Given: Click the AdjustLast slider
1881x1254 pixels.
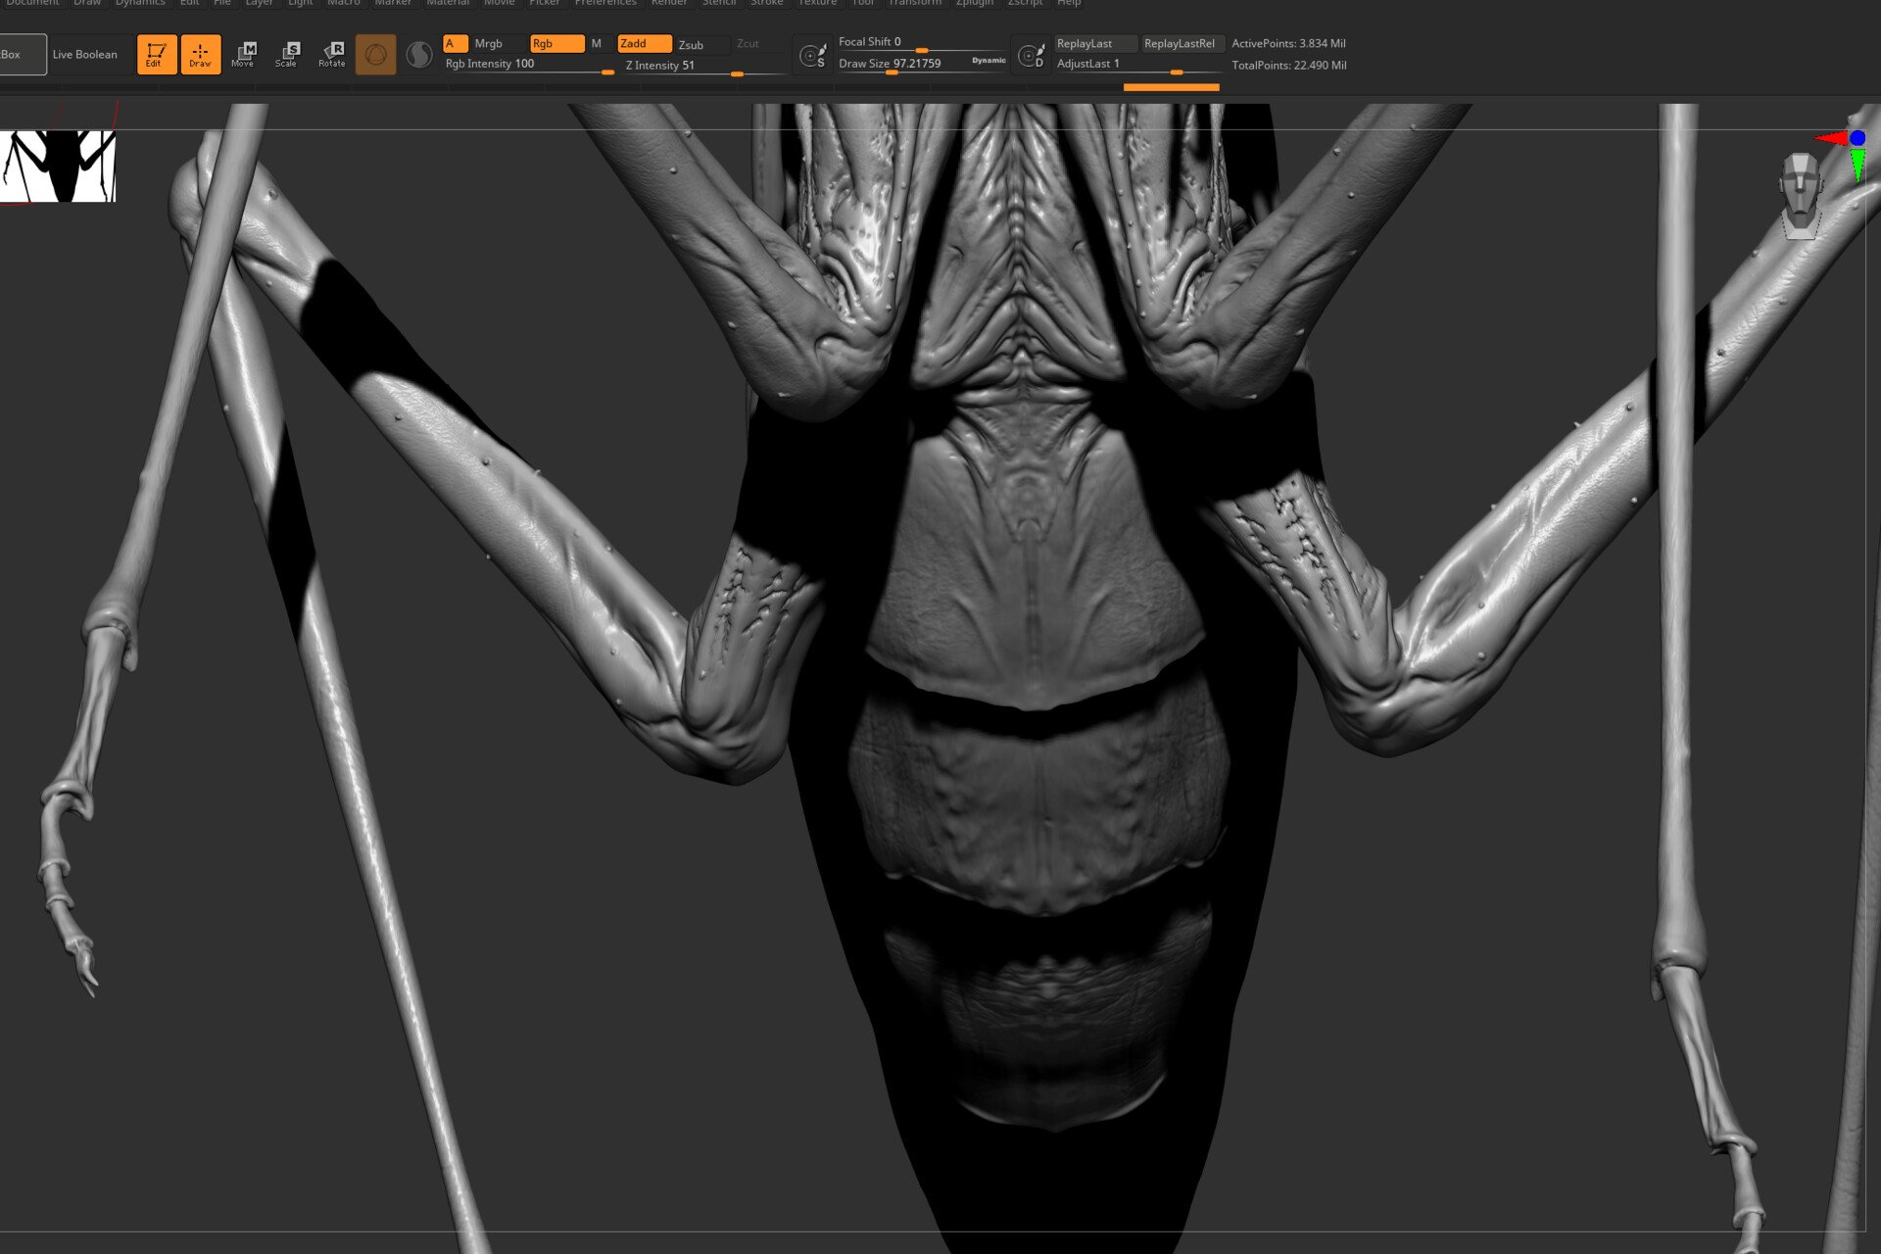Looking at the screenshot, I should (1139, 65).
